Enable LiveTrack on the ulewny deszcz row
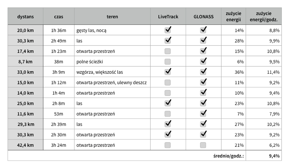This screenshot has height=168, width=291. pyautogui.click(x=168, y=82)
